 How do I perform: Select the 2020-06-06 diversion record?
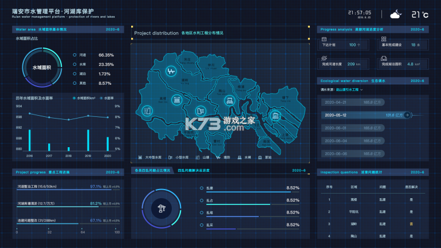(x=353, y=154)
